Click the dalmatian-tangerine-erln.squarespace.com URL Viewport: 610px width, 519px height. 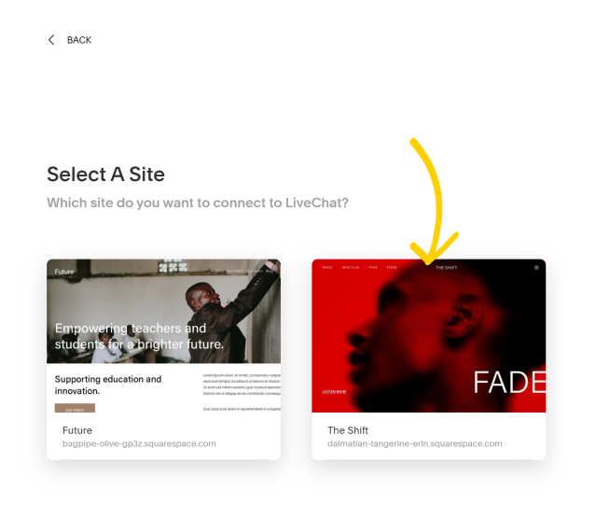pyautogui.click(x=415, y=443)
